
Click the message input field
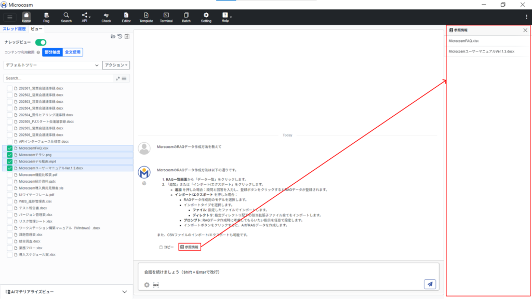tap(288, 272)
